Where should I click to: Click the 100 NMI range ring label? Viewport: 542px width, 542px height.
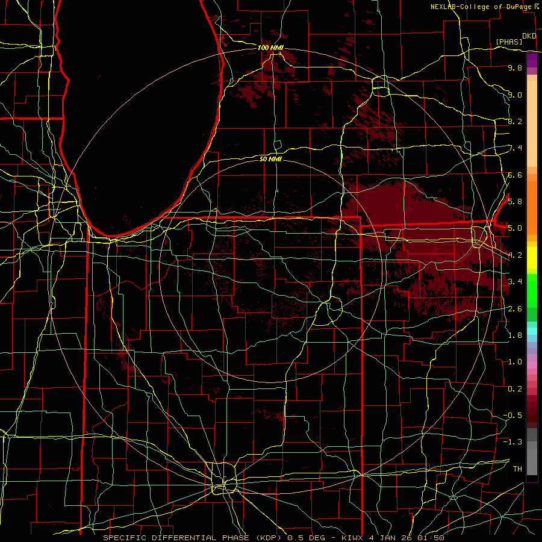click(270, 48)
